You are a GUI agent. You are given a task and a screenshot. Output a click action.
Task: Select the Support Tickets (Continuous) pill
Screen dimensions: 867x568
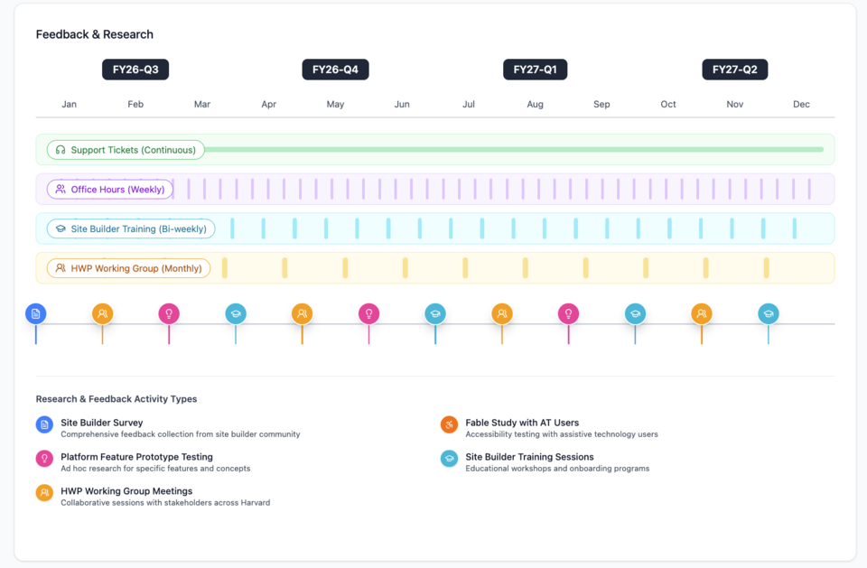click(x=126, y=150)
